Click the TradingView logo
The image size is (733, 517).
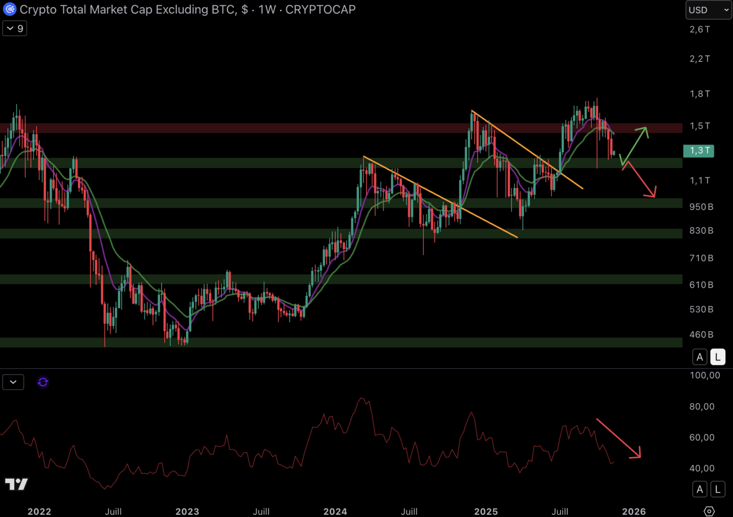pos(16,484)
